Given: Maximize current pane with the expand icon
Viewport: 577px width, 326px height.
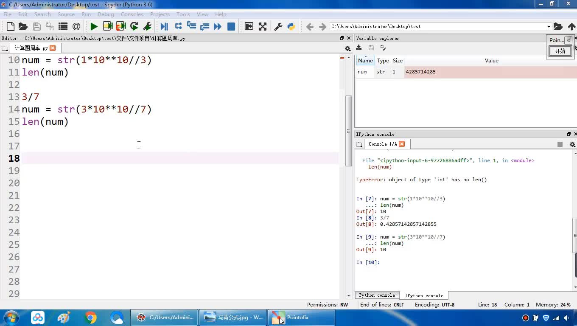Looking at the screenshot, I should pyautogui.click(x=263, y=26).
